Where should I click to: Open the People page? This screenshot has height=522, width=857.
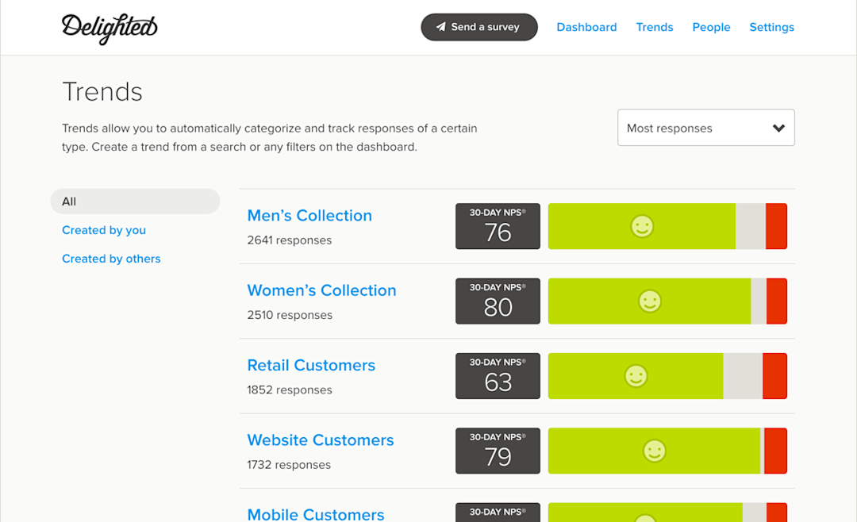pyautogui.click(x=711, y=27)
